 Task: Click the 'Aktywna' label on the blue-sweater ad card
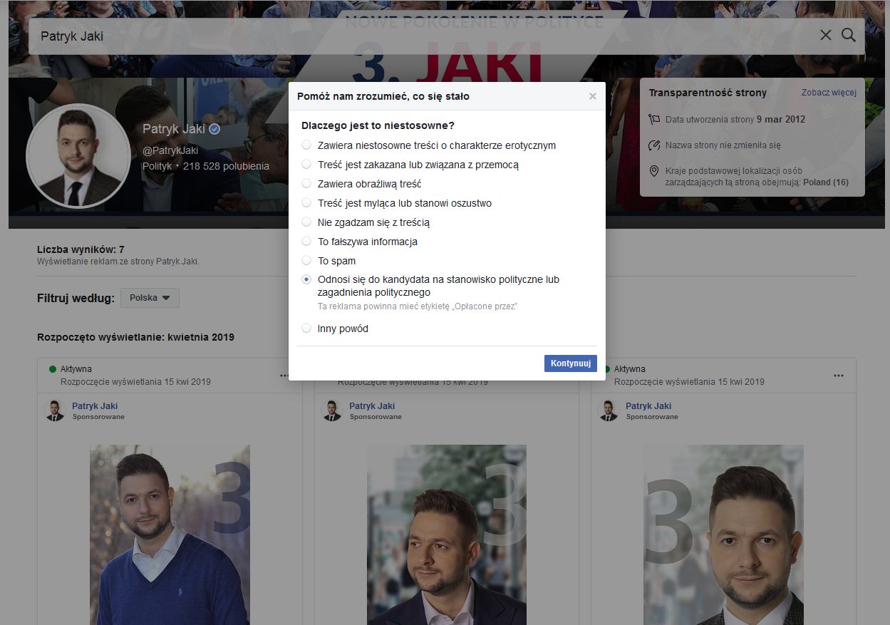tap(76, 369)
